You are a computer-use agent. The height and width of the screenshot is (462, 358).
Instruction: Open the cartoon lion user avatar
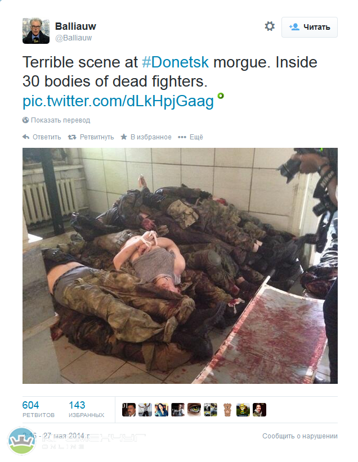pos(243,410)
